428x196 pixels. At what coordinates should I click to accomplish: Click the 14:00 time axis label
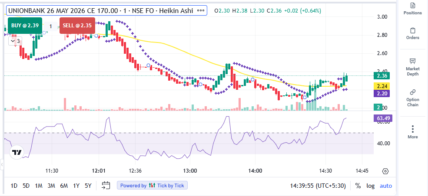click(x=255, y=171)
